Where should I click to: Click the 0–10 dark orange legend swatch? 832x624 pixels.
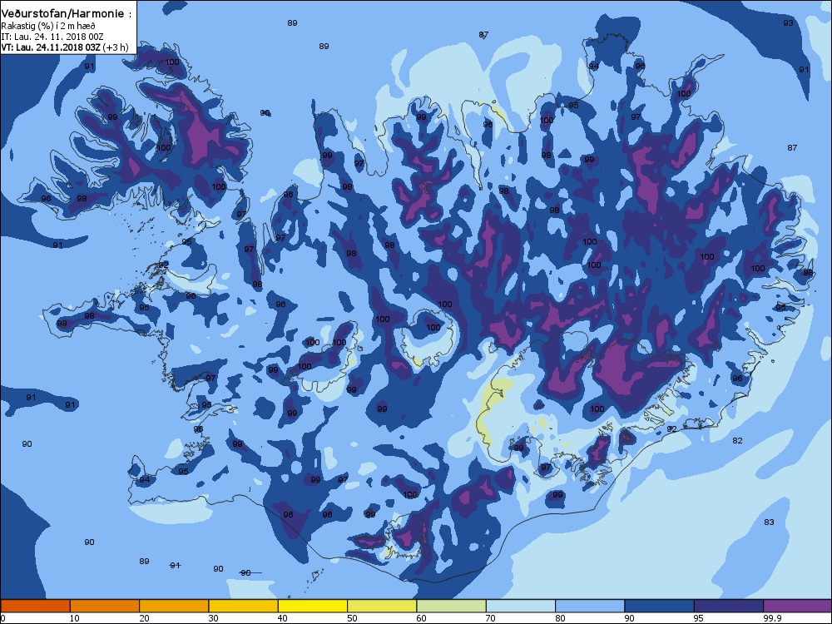pos(35,606)
